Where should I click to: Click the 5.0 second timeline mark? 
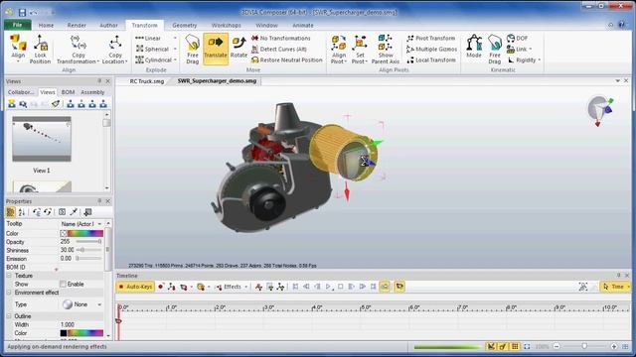click(x=365, y=308)
